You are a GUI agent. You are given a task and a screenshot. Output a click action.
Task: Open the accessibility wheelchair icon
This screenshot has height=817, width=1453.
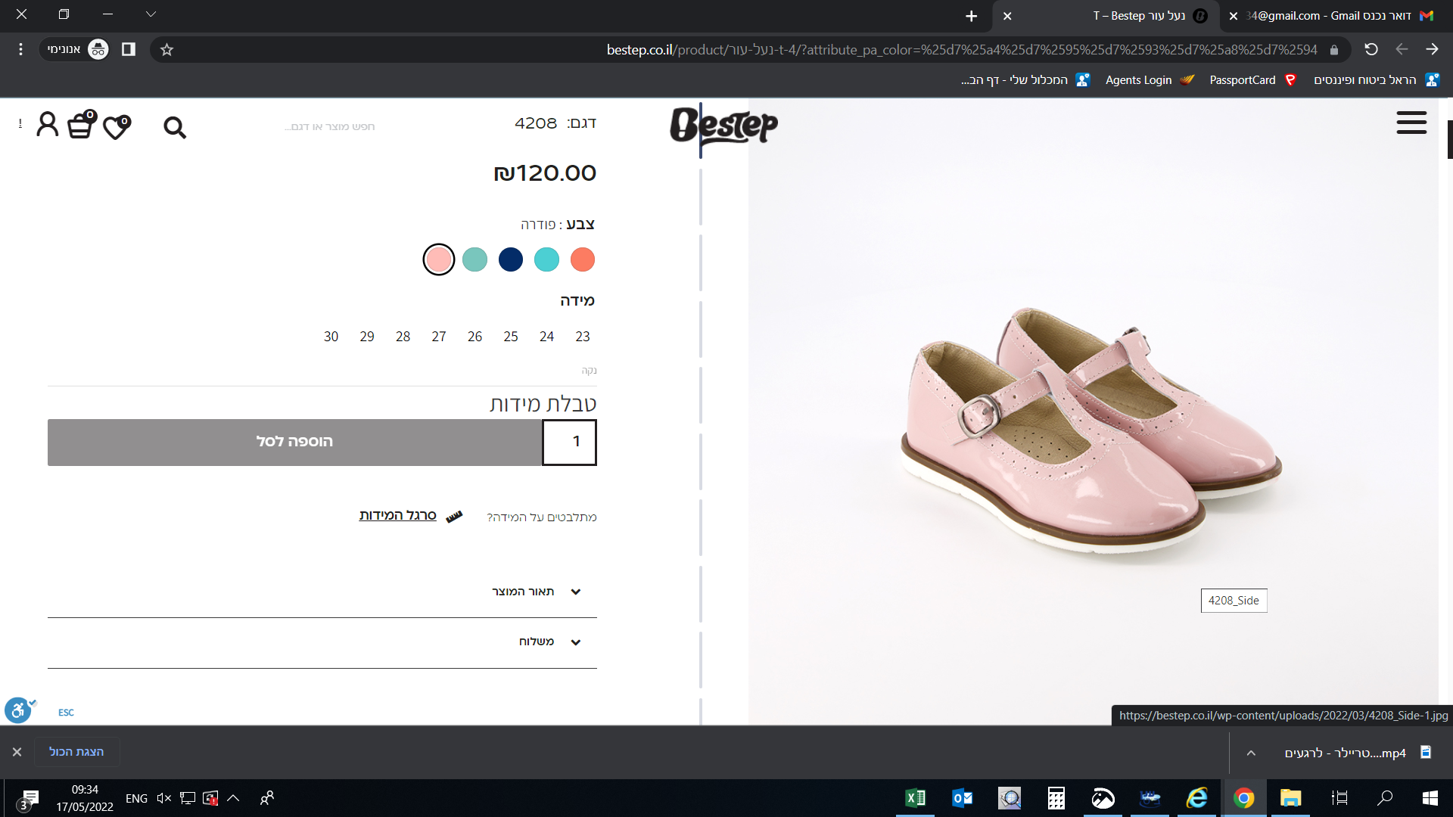pyautogui.click(x=18, y=710)
